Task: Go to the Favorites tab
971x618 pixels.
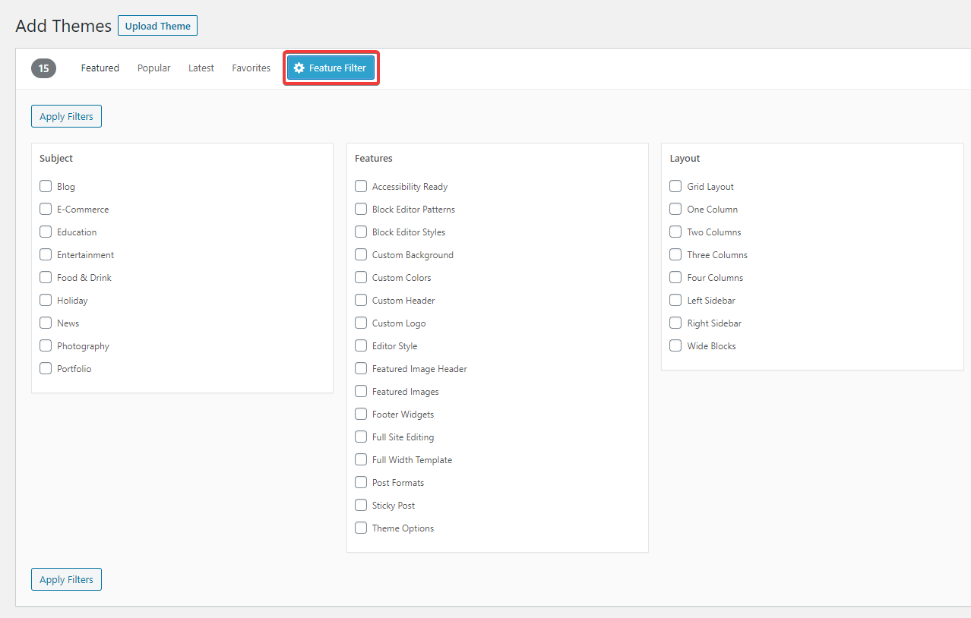Action: point(251,68)
